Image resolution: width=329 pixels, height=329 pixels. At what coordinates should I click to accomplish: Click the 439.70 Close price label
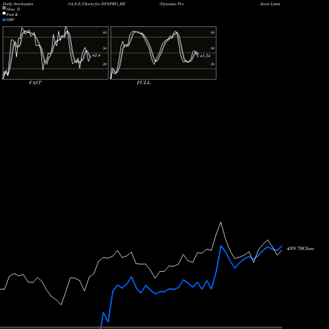click(x=301, y=249)
